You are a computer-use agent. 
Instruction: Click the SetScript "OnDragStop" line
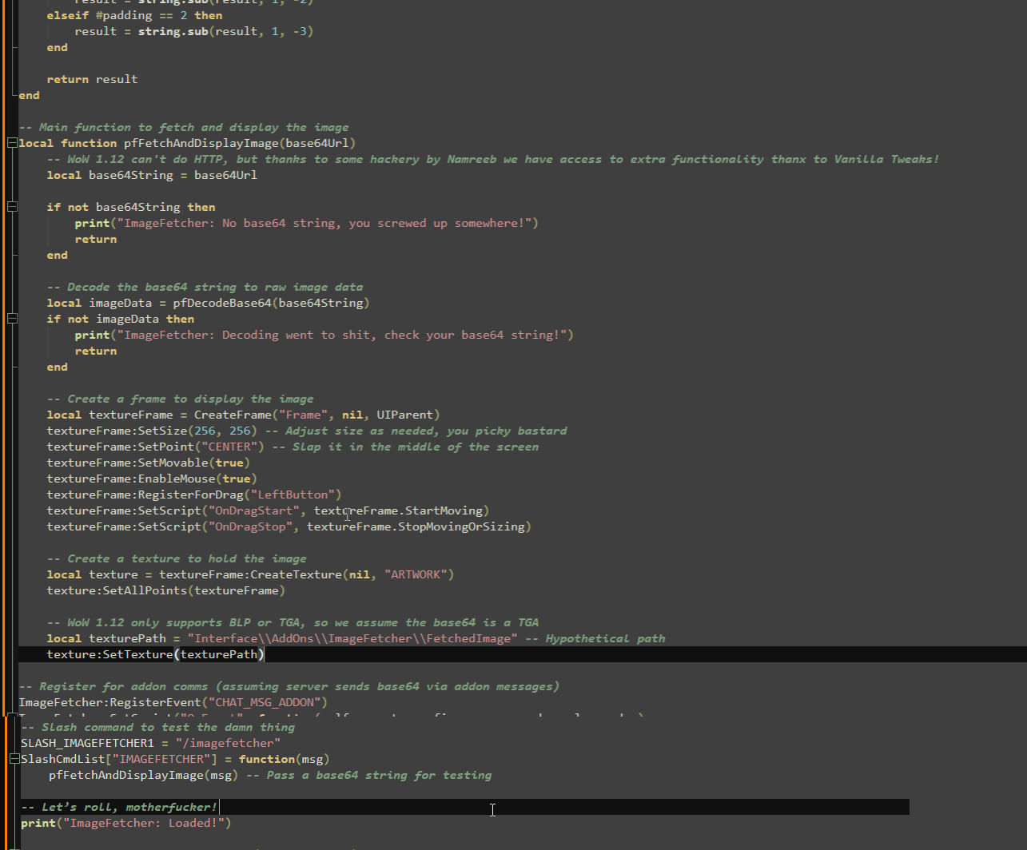pyautogui.click(x=289, y=526)
